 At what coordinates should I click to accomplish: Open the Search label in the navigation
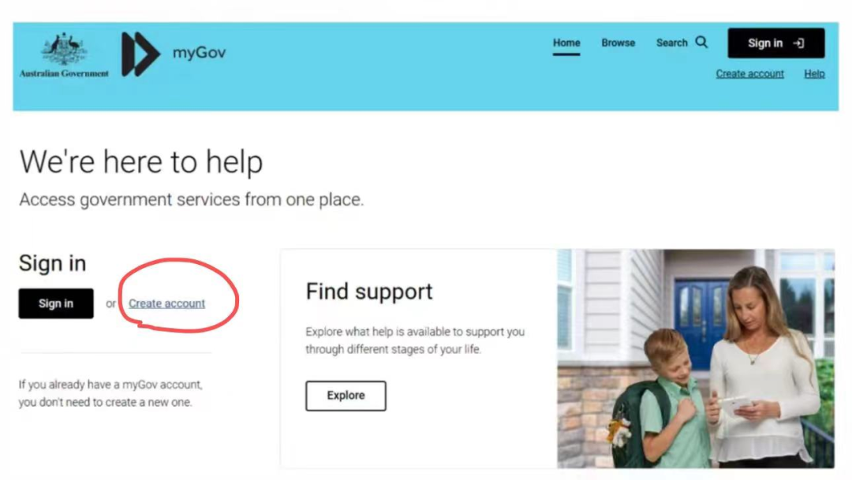click(671, 43)
